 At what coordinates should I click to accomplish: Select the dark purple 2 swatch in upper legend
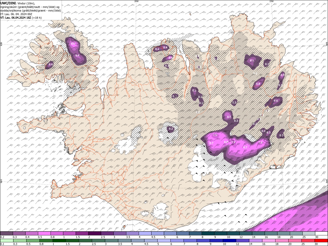click(94, 233)
